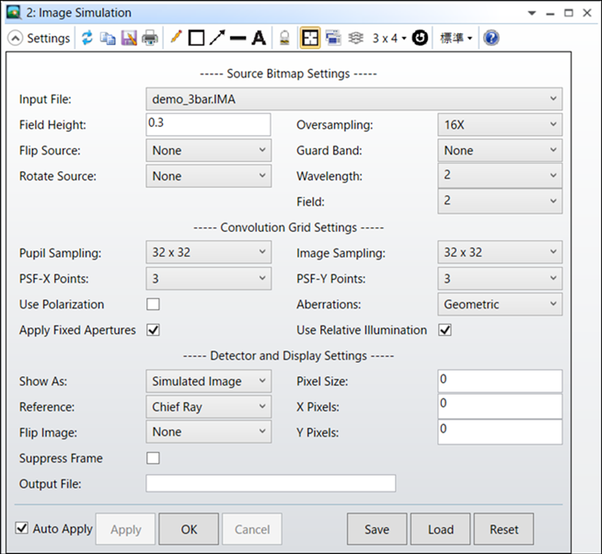Click the print icon in toolbar
602x554 pixels.
pyautogui.click(x=149, y=38)
